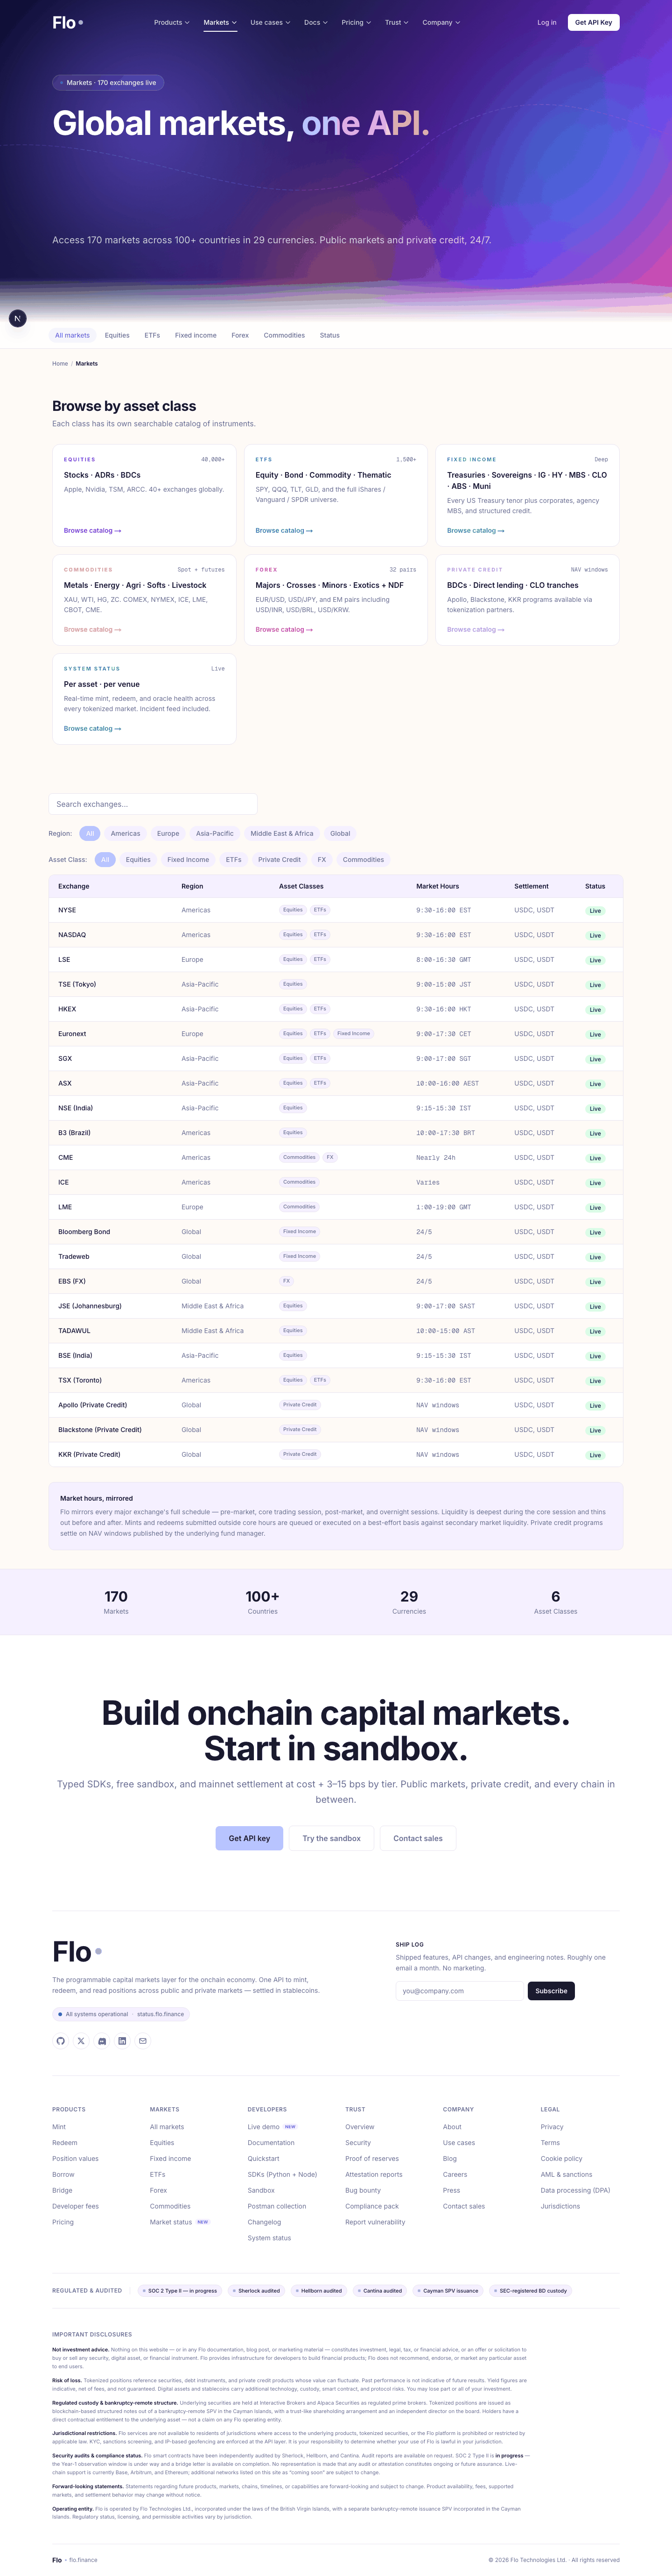Click the X (Twitter) social icon
The width and height of the screenshot is (672, 2576).
click(x=81, y=2041)
